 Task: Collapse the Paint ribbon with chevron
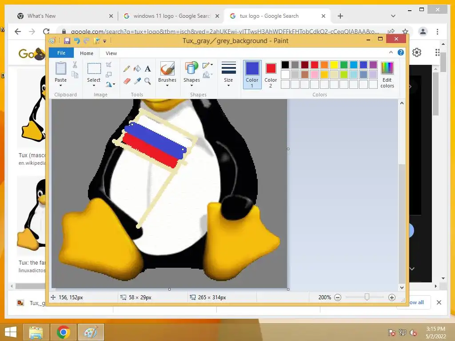point(391,52)
